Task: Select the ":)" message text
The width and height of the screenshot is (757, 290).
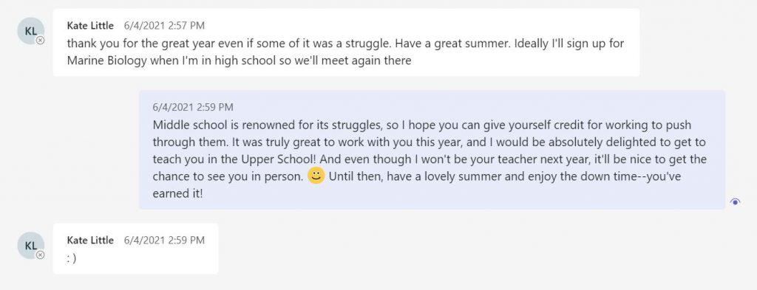Action: coord(72,258)
